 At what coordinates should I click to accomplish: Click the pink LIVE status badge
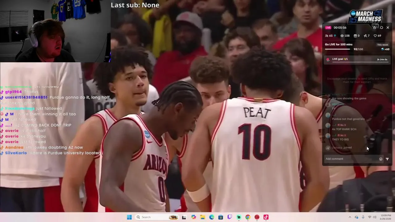328,27
